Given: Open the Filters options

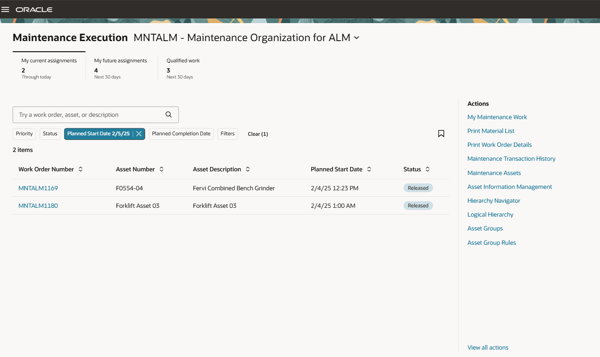Looking at the screenshot, I should point(227,133).
